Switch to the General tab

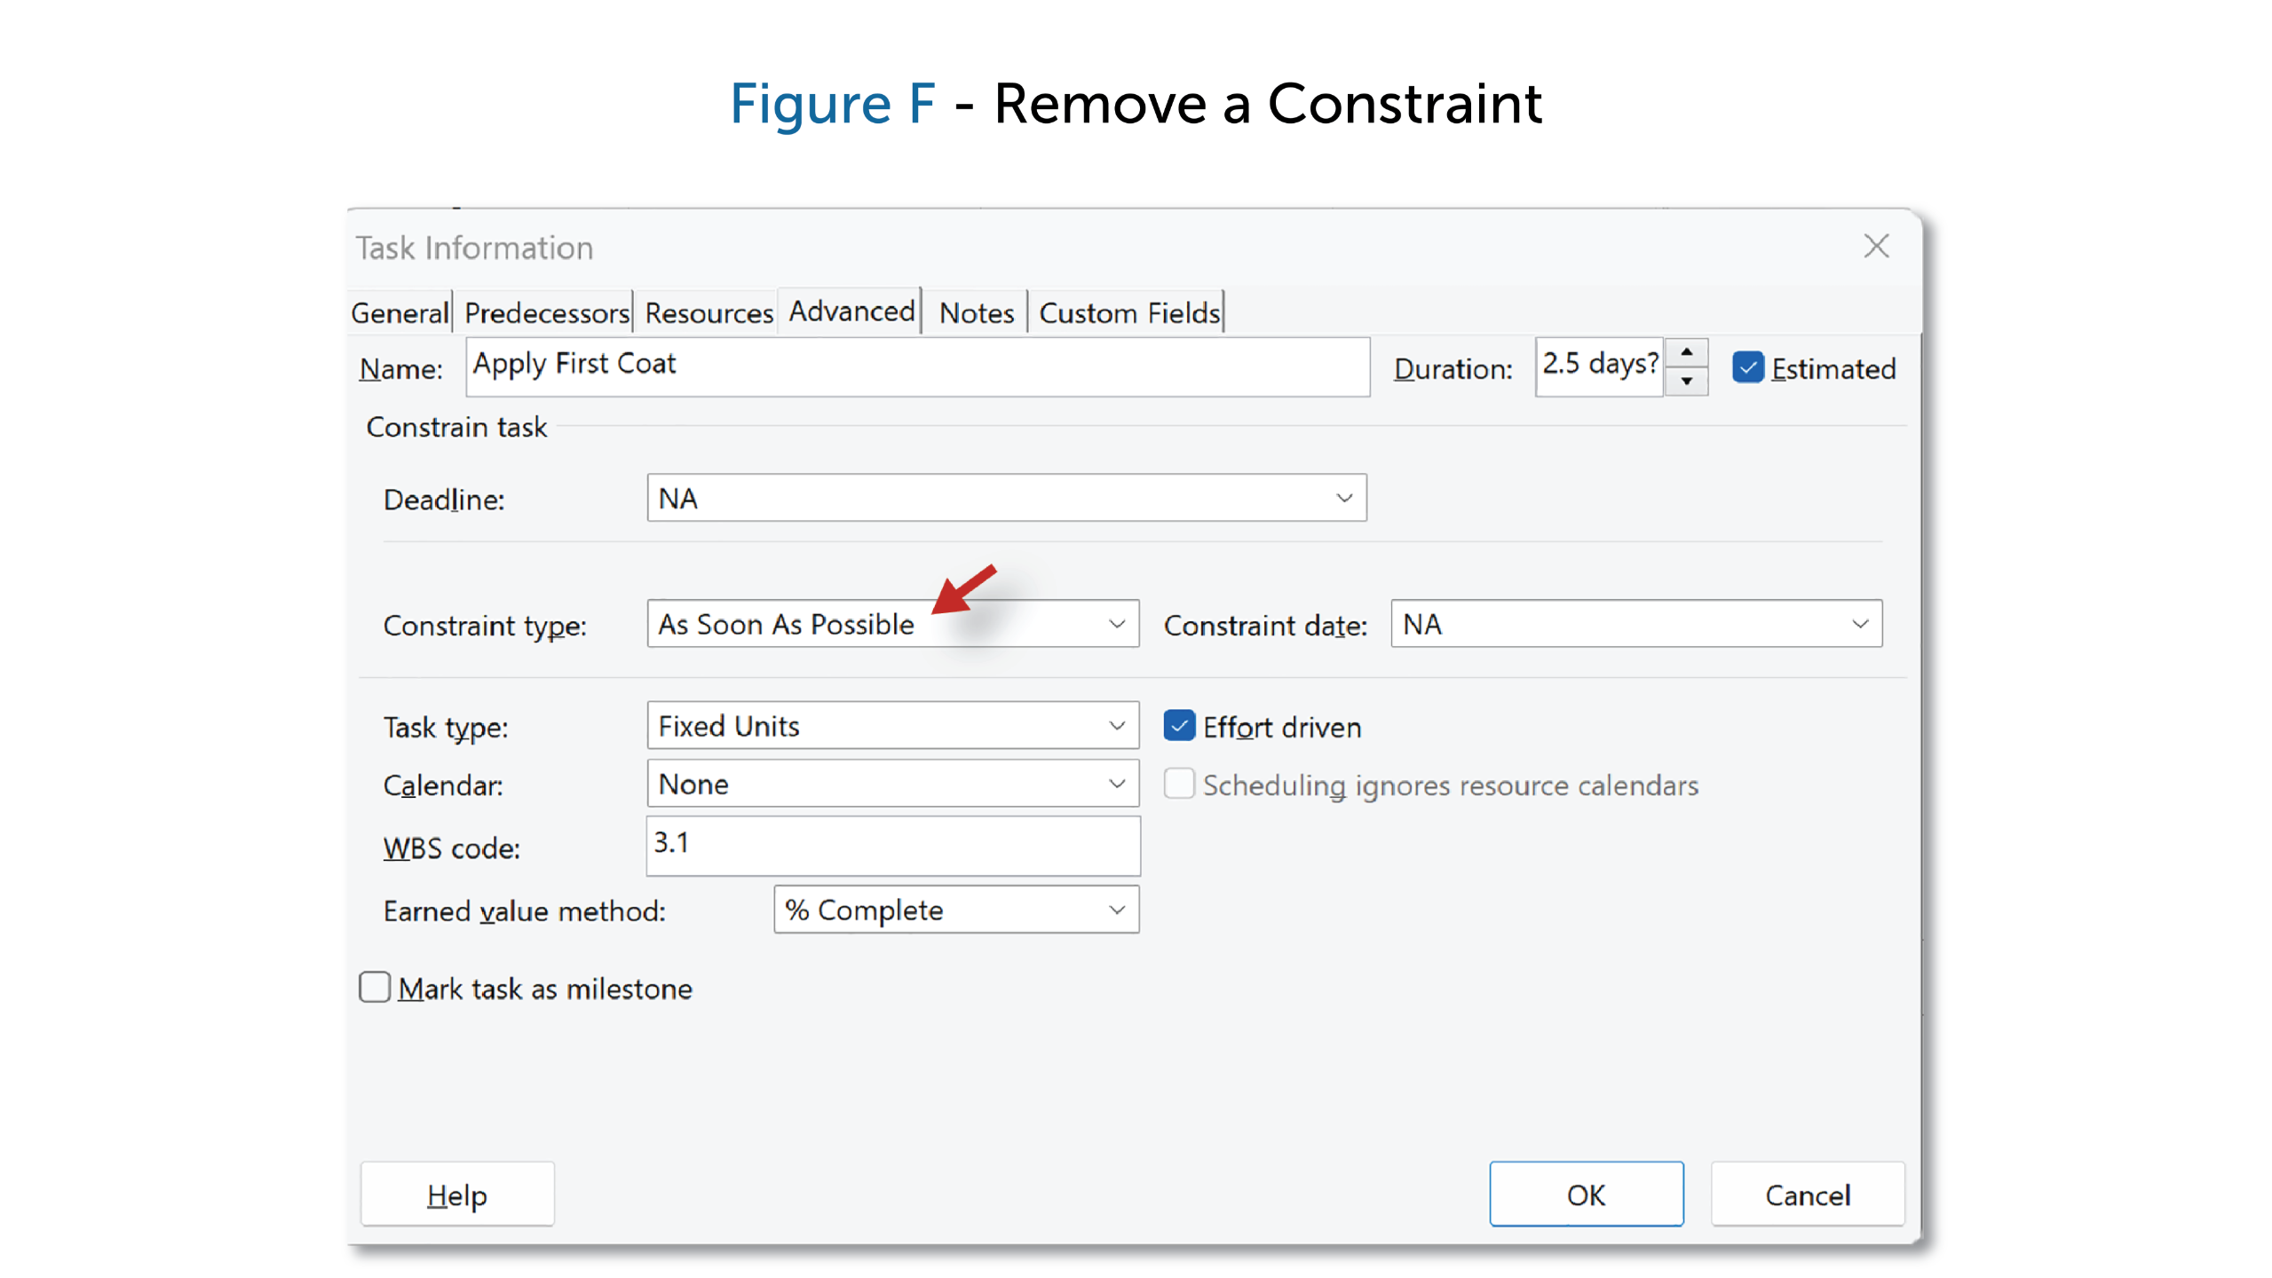pyautogui.click(x=400, y=313)
